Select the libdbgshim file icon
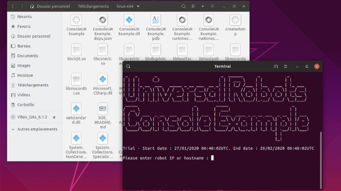This screenshot has height=191, width=341. point(156,50)
